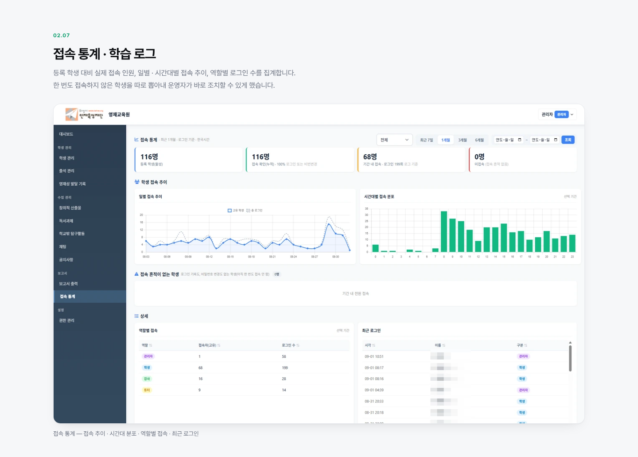Sort 최근 로그인 by 시각 column icon
Viewport: 638px width, 457px height.
tap(373, 345)
